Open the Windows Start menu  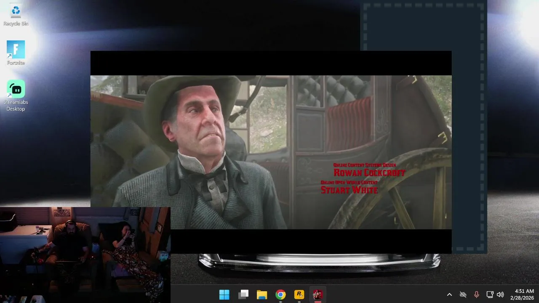224,295
